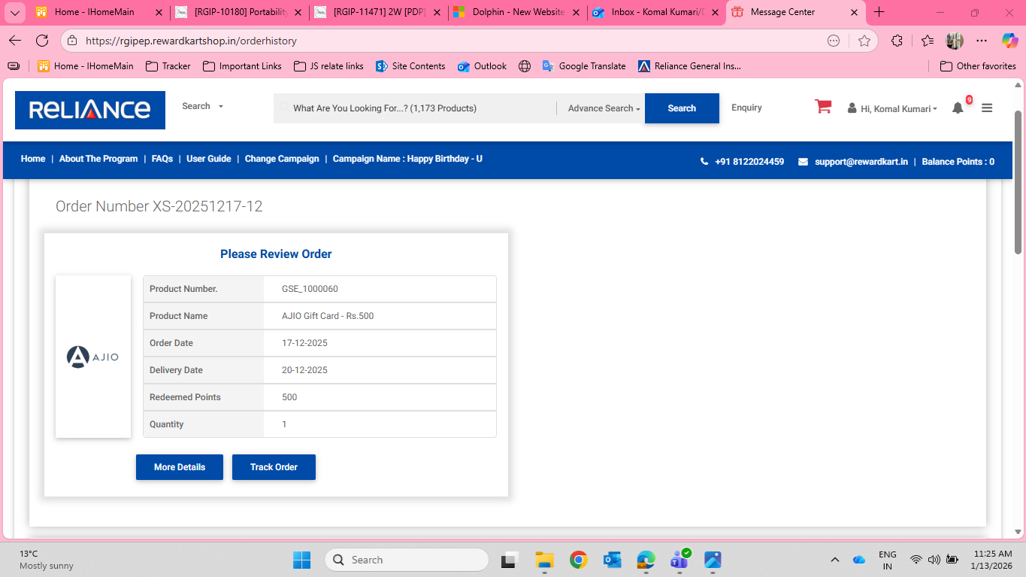The width and height of the screenshot is (1026, 577).
Task: Reload the page with refresh icon
Action: (42, 41)
